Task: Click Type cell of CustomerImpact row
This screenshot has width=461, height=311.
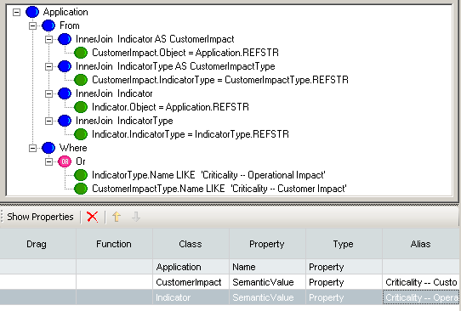Action: pos(344,282)
